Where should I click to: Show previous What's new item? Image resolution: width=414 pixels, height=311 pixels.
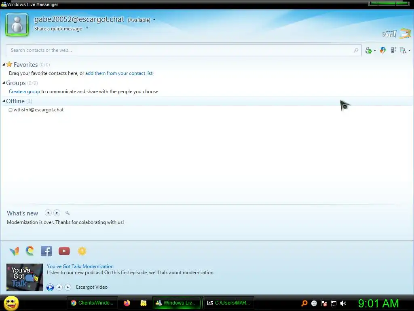tap(48, 213)
